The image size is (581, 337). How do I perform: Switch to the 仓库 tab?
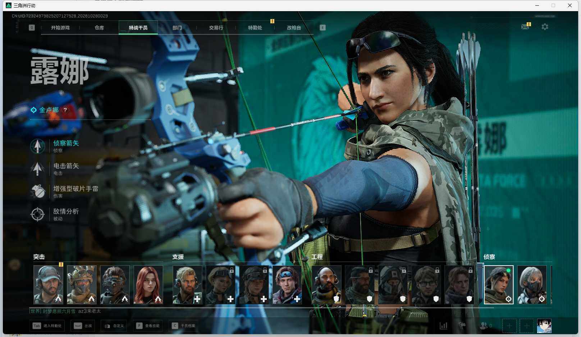(x=99, y=28)
